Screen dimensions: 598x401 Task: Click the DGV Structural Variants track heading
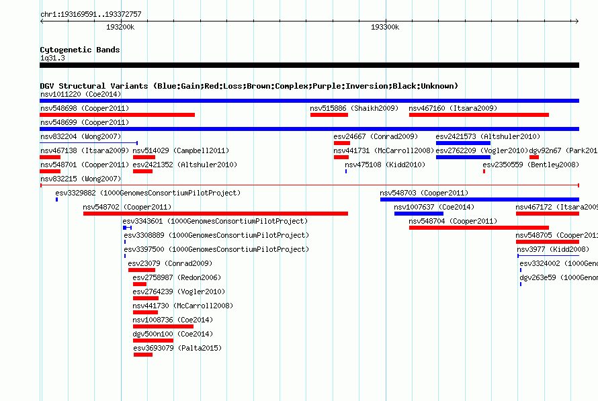pos(249,86)
